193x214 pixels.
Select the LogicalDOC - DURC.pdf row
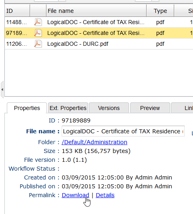tap(99, 44)
